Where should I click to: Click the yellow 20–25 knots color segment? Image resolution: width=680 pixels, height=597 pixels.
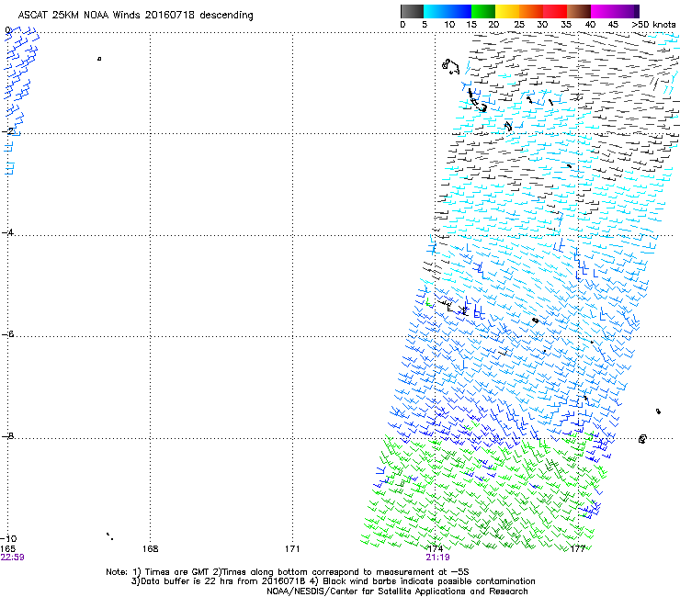507,11
